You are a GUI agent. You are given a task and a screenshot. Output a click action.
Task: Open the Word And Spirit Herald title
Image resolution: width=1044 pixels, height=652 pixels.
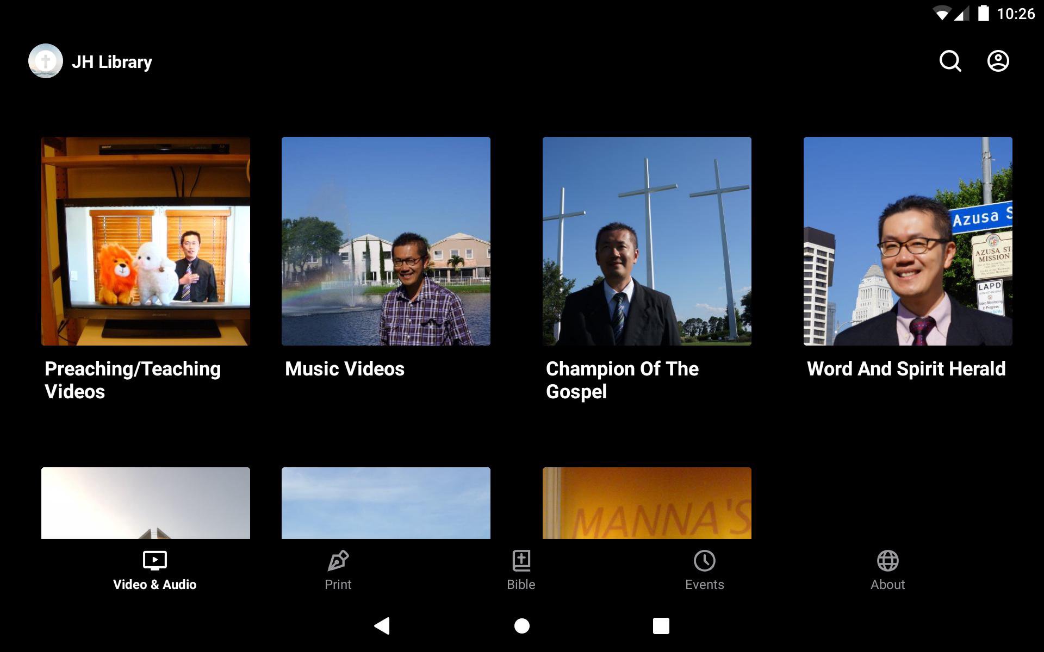click(906, 369)
